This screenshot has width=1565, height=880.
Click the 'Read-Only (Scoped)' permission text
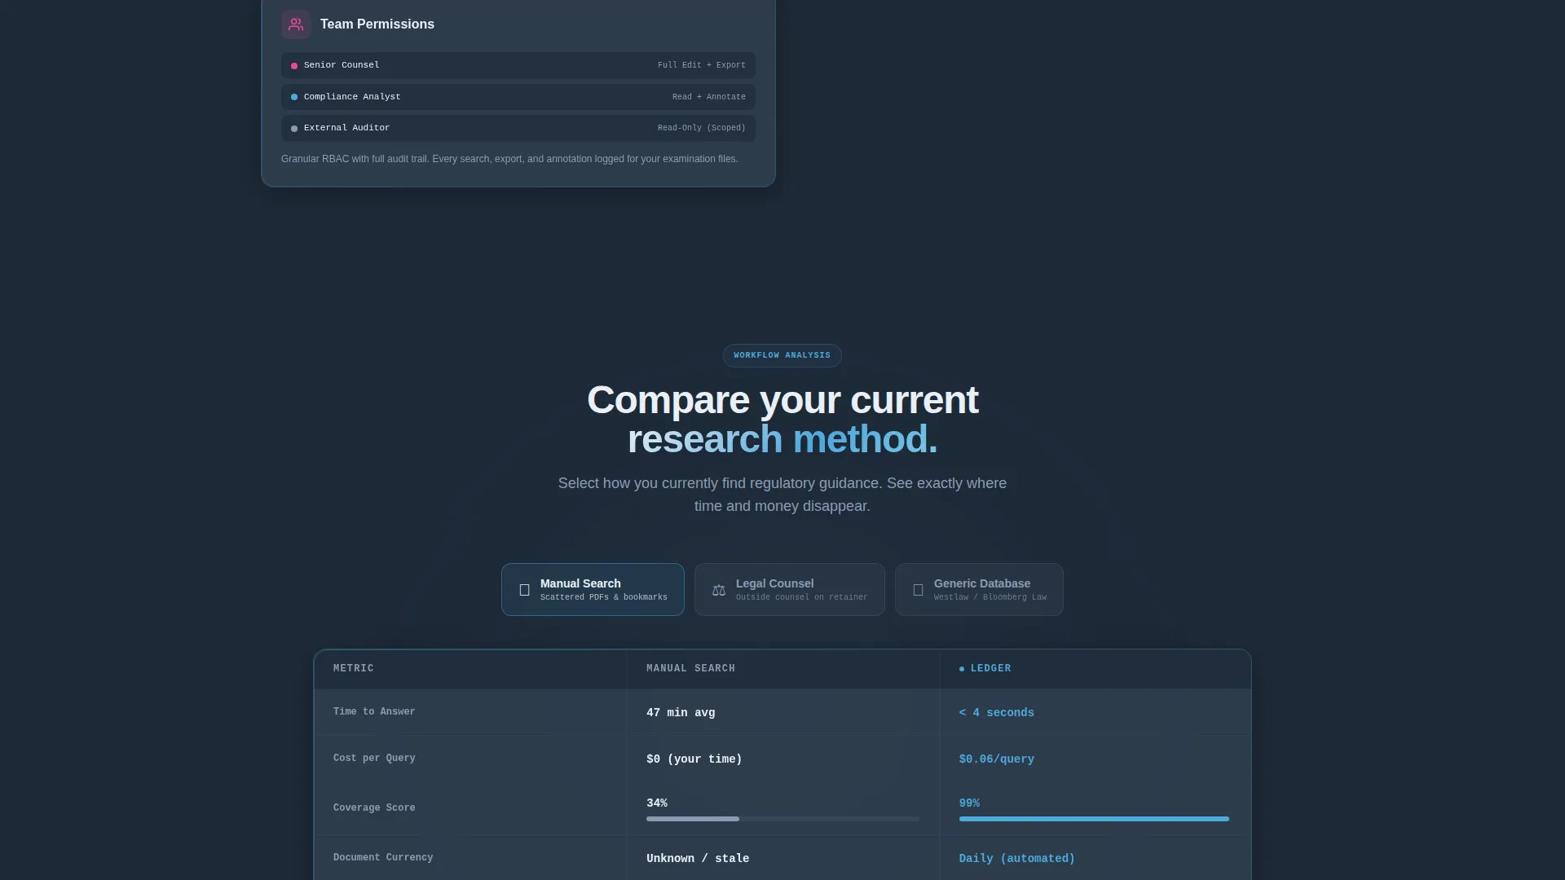coord(701,128)
